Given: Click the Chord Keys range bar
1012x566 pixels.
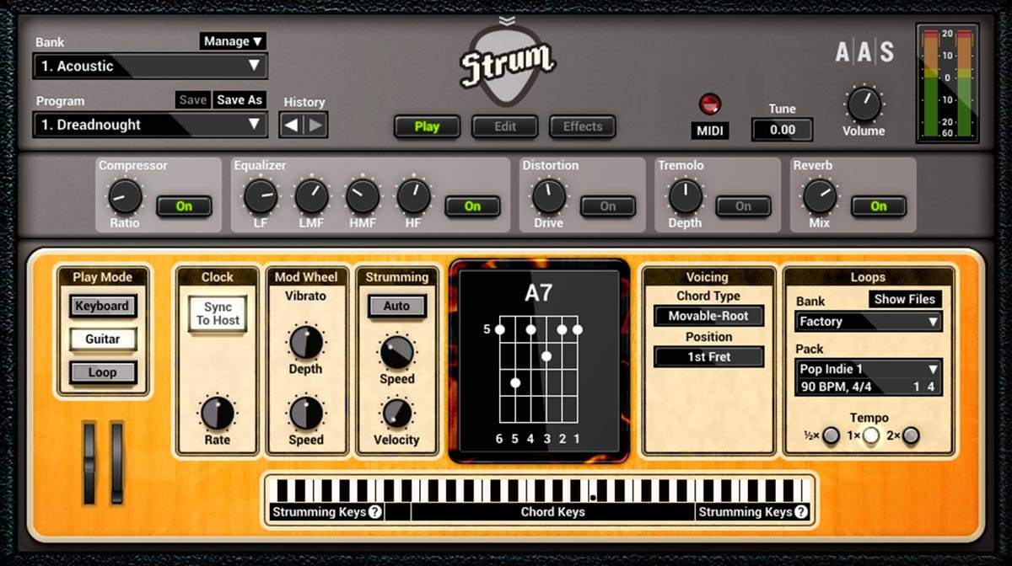Looking at the screenshot, I should tap(552, 511).
